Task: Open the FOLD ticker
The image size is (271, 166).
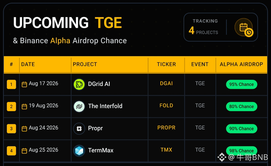Action: tap(166, 106)
